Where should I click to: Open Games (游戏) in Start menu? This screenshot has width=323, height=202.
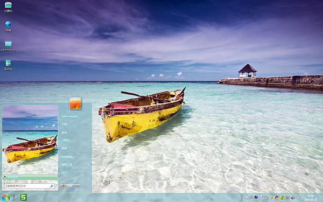(64, 133)
